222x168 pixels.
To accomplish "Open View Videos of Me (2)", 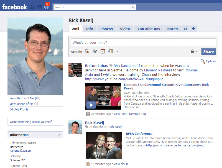I will (x=24, y=104).
